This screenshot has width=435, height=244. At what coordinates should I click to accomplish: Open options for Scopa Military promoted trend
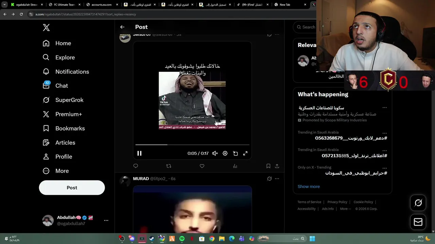tap(384, 108)
